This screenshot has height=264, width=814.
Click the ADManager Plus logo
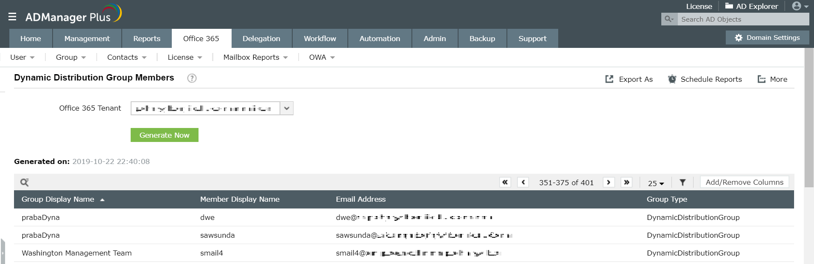coord(73,14)
